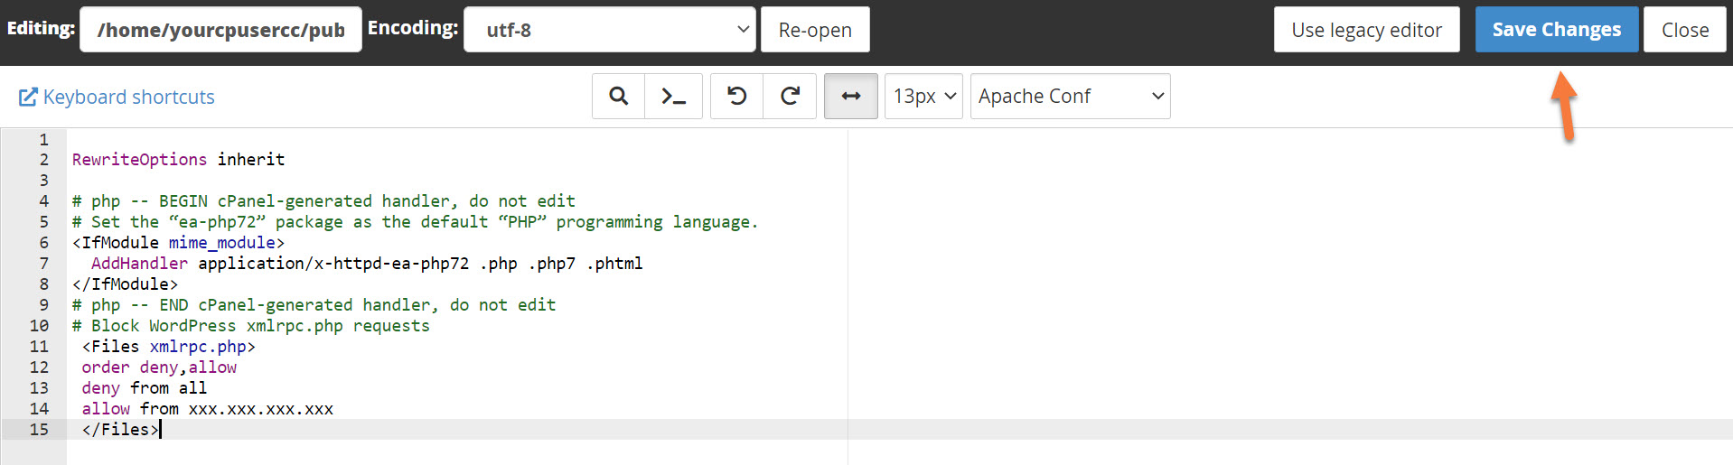Click line number 1 in the gutter
The height and width of the screenshot is (465, 1733).
[x=43, y=140]
